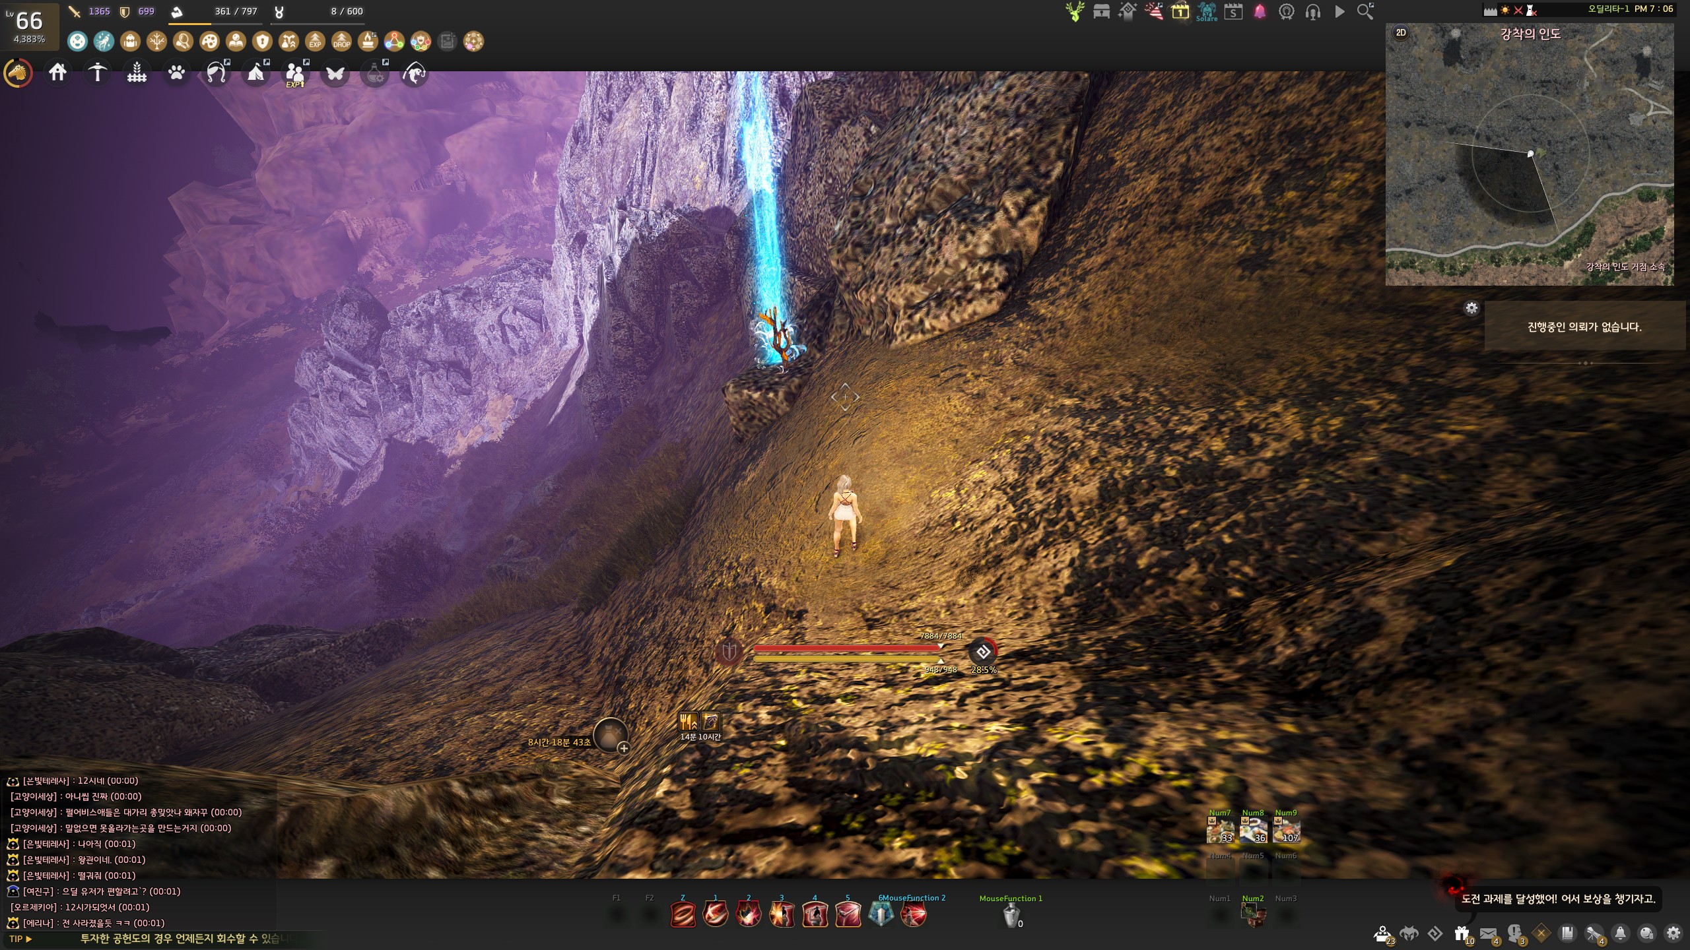Click the bell alert icon in bottom bar

pyautogui.click(x=1620, y=934)
